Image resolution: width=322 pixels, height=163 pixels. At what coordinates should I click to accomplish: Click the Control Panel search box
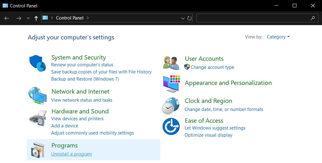(x=257, y=18)
